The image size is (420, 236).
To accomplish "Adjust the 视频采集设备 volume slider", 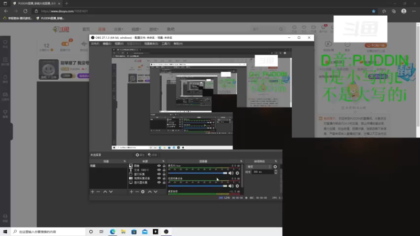I will tap(198, 186).
